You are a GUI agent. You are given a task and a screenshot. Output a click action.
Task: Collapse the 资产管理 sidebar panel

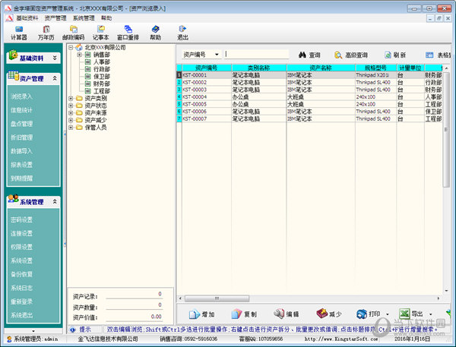pyautogui.click(x=55, y=78)
